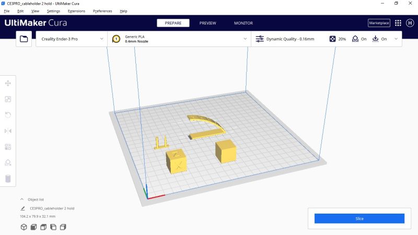Expand the Generic PLA material dropdown

(x=245, y=39)
